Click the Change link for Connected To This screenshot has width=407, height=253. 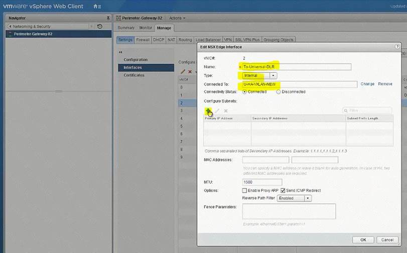[367, 84]
